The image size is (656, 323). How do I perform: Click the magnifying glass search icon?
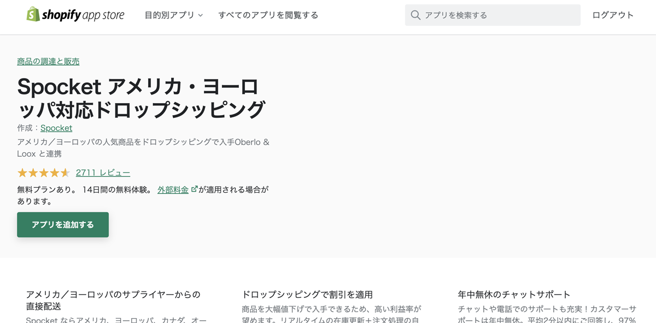(x=415, y=15)
